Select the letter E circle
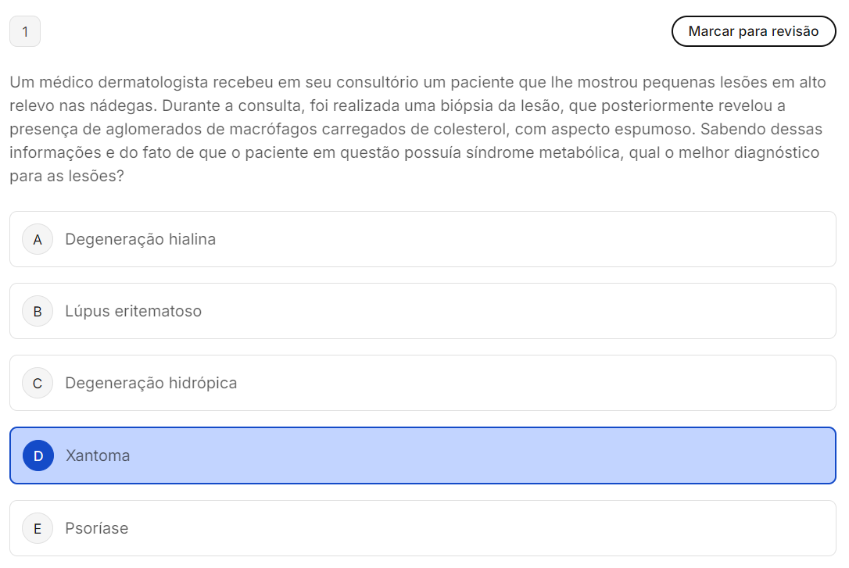This screenshot has width=849, height=568. (38, 528)
